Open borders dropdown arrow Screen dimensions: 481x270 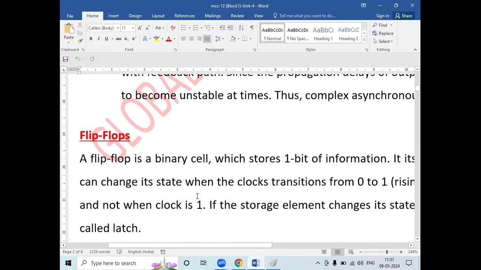(251, 39)
